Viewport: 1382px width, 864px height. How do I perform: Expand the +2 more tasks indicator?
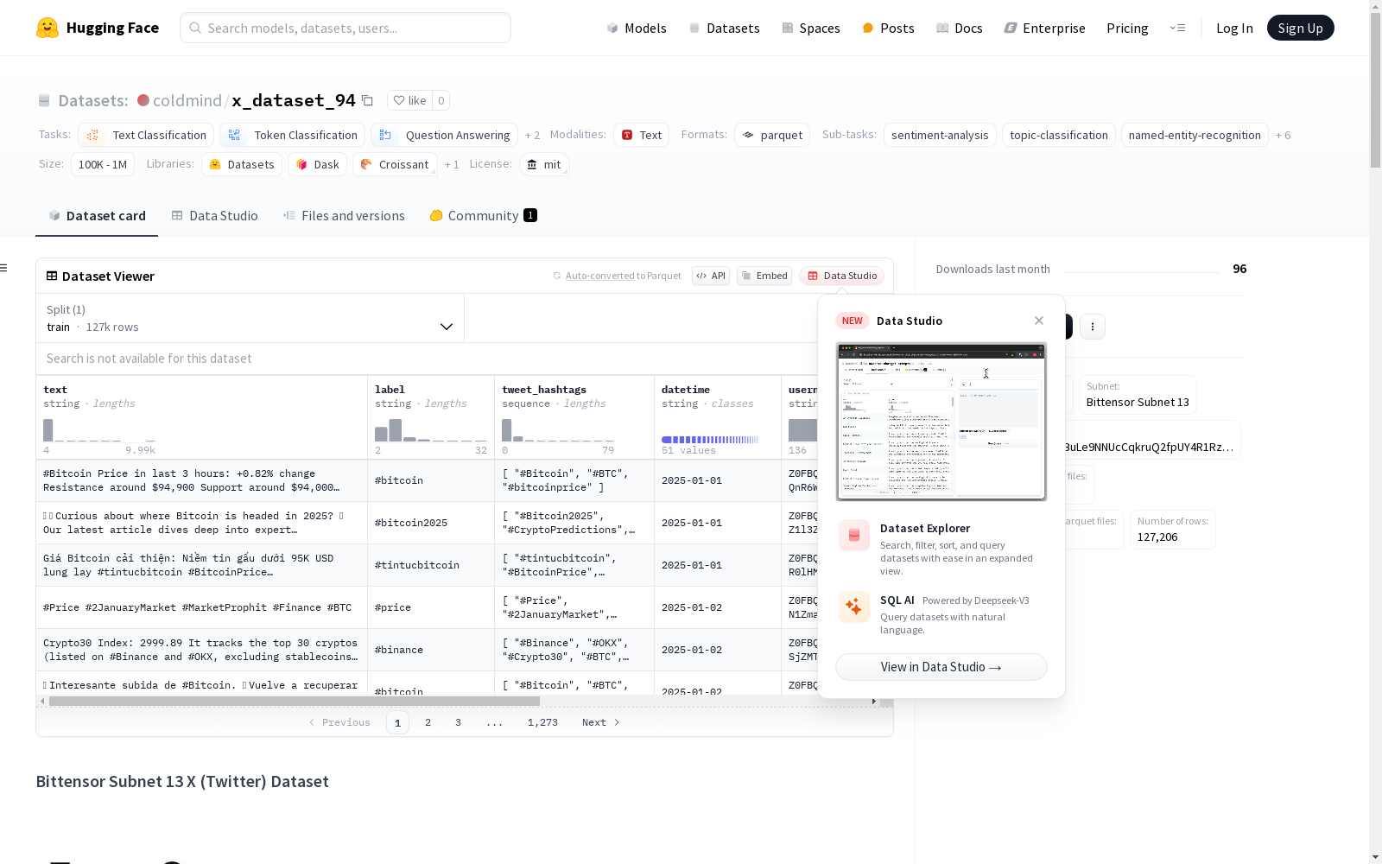(532, 135)
